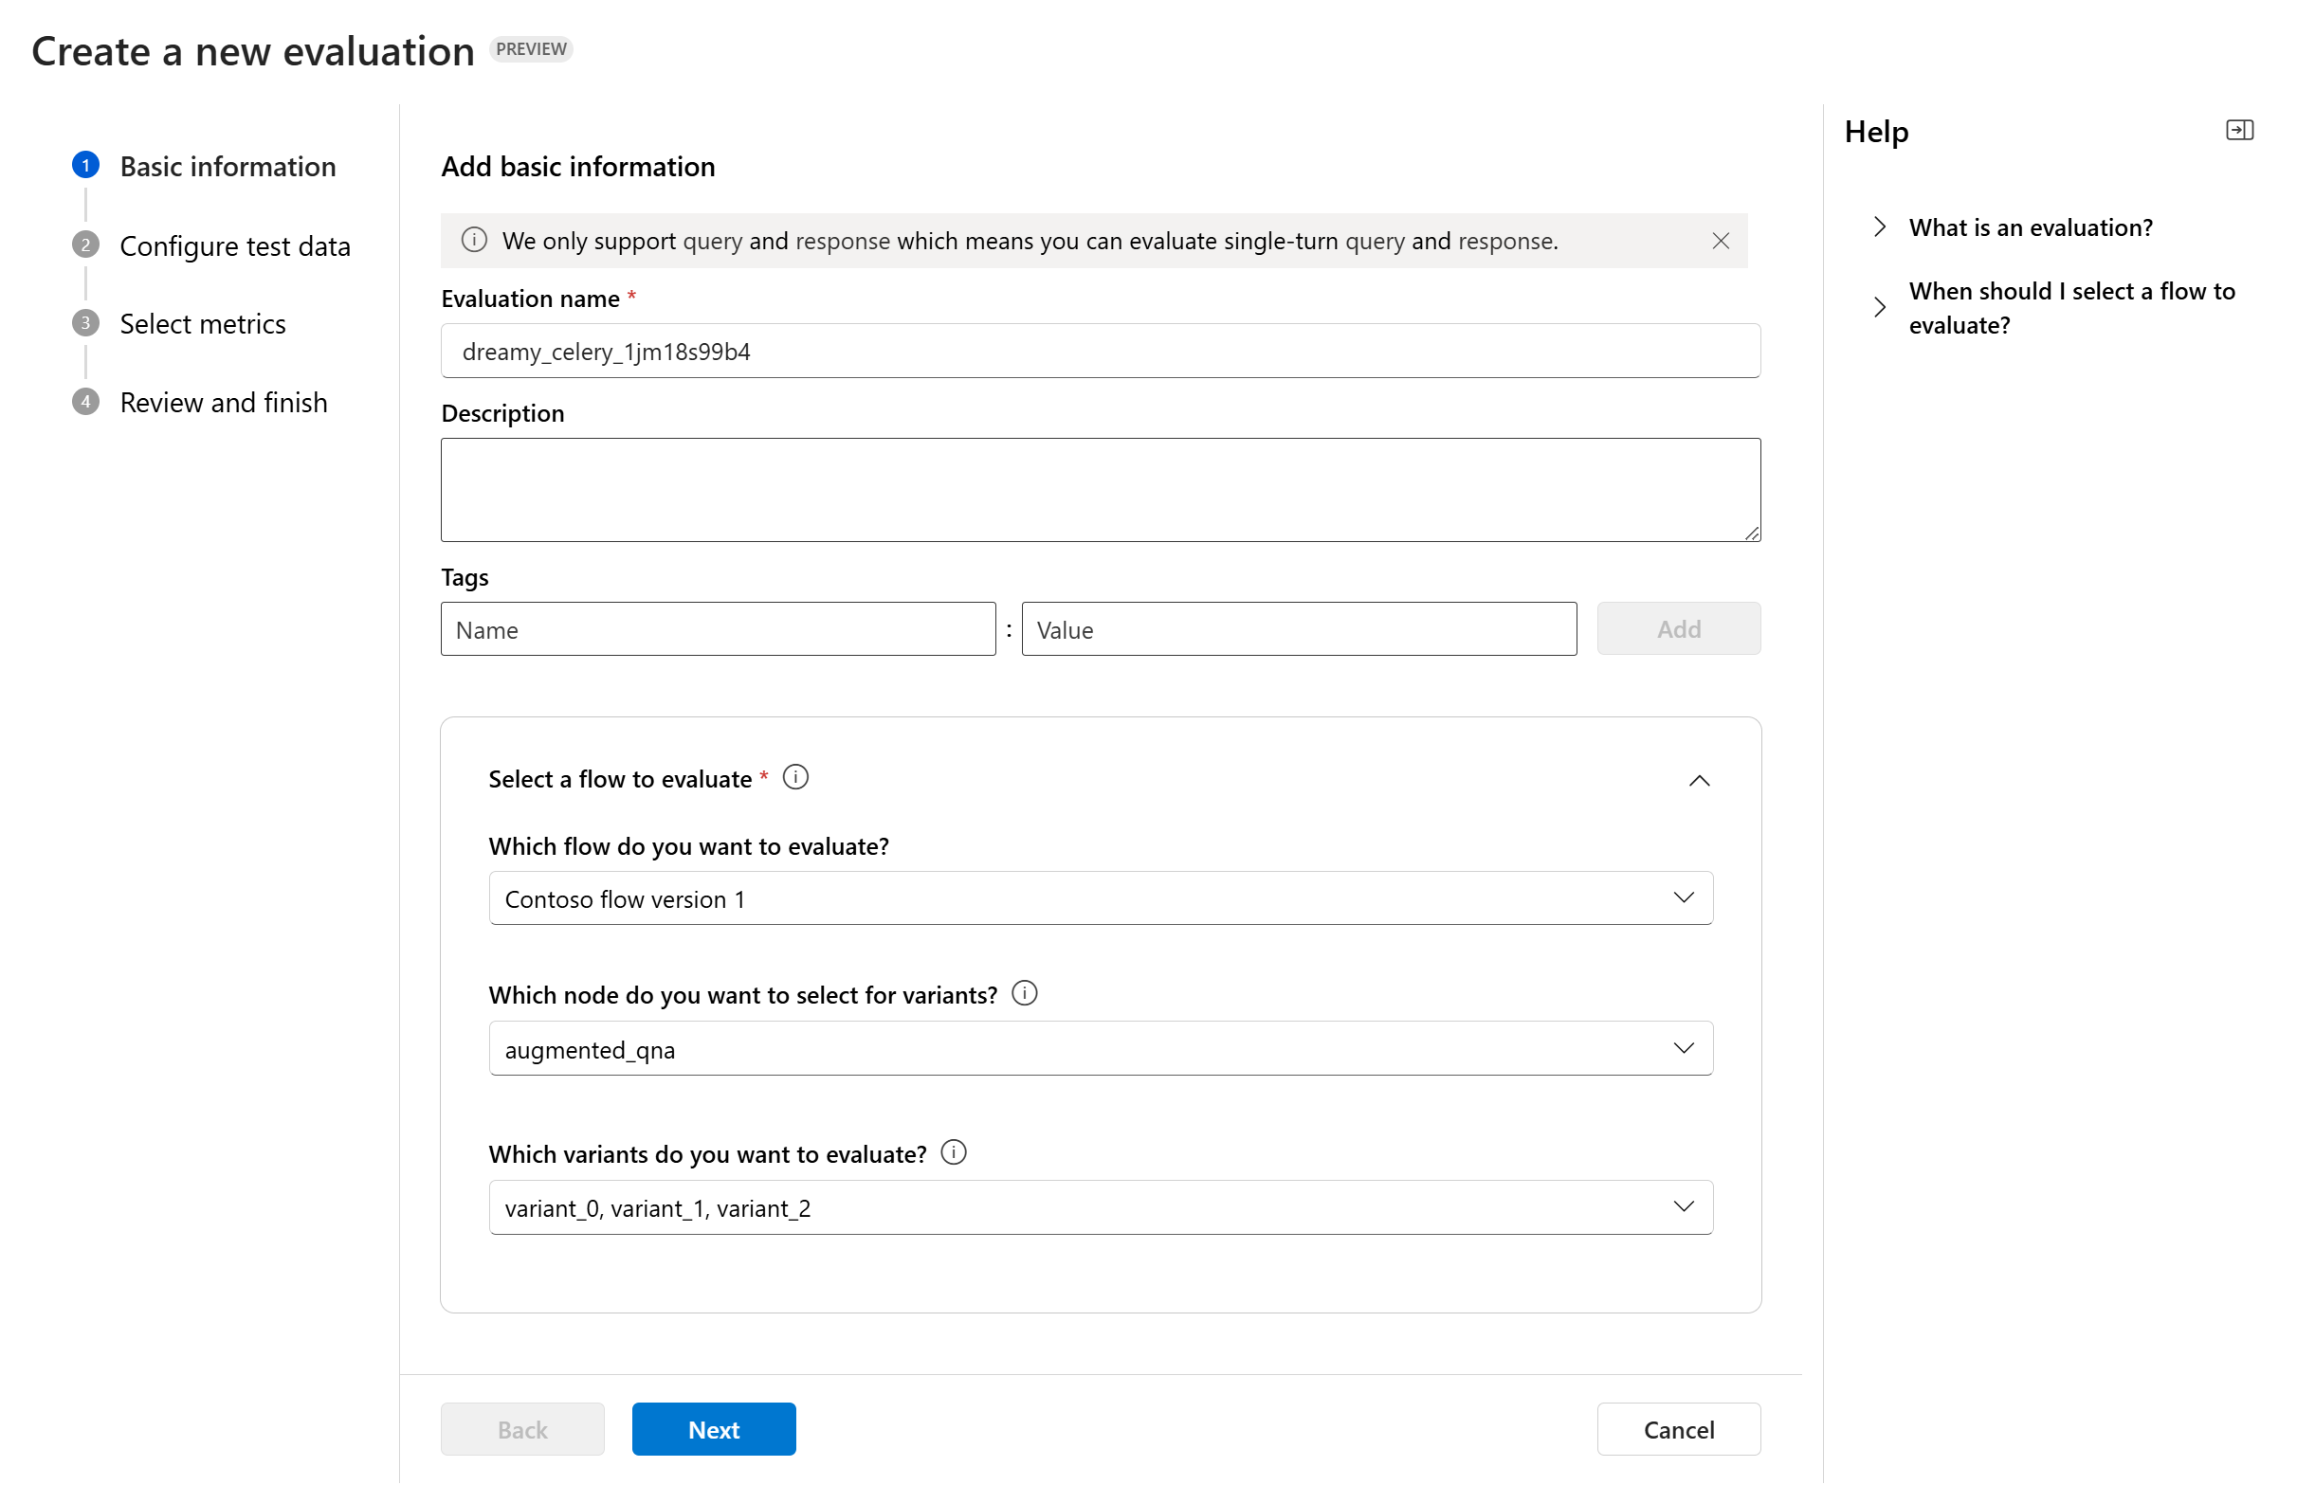Dismiss the query and response info banner
Viewport: 2297px width, 1485px height.
(x=1720, y=241)
